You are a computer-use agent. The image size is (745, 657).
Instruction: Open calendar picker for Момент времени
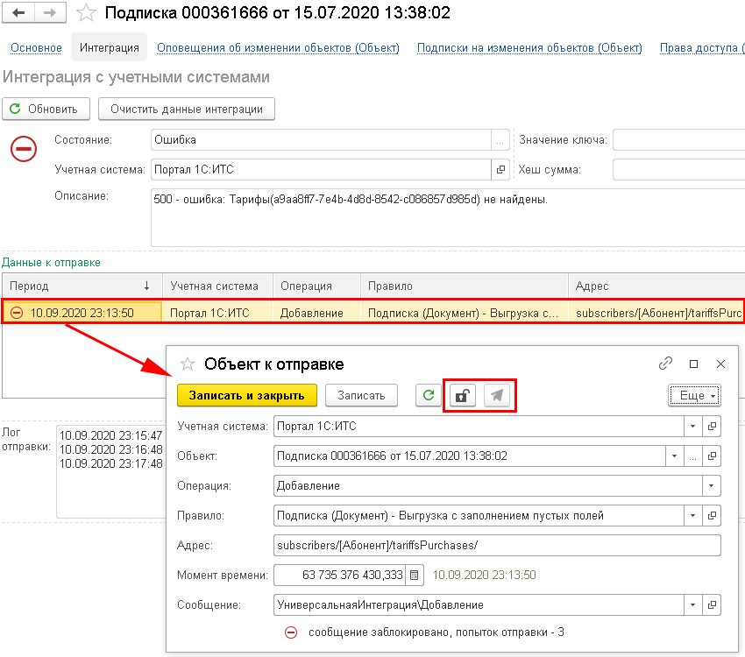point(414,576)
